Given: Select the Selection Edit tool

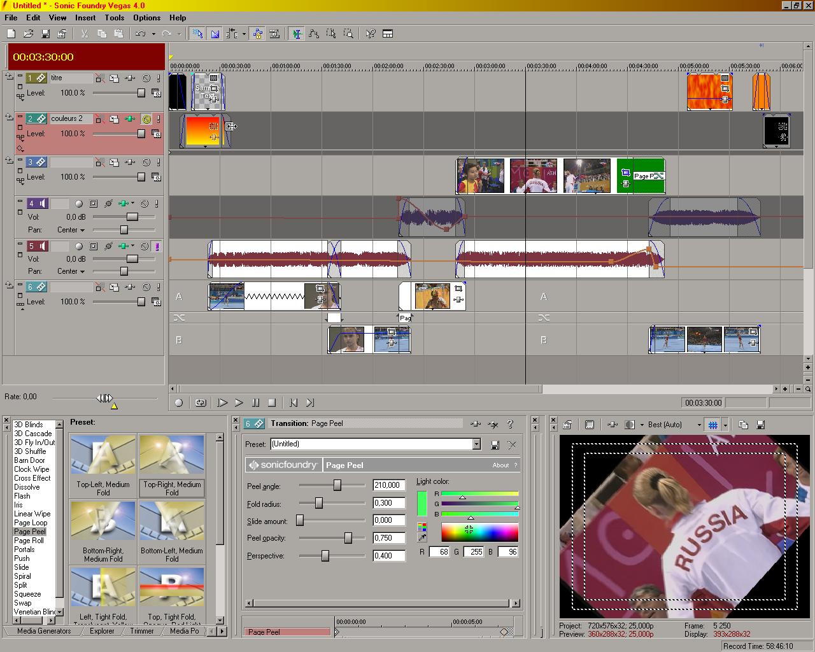Looking at the screenshot, I should pos(331,34).
